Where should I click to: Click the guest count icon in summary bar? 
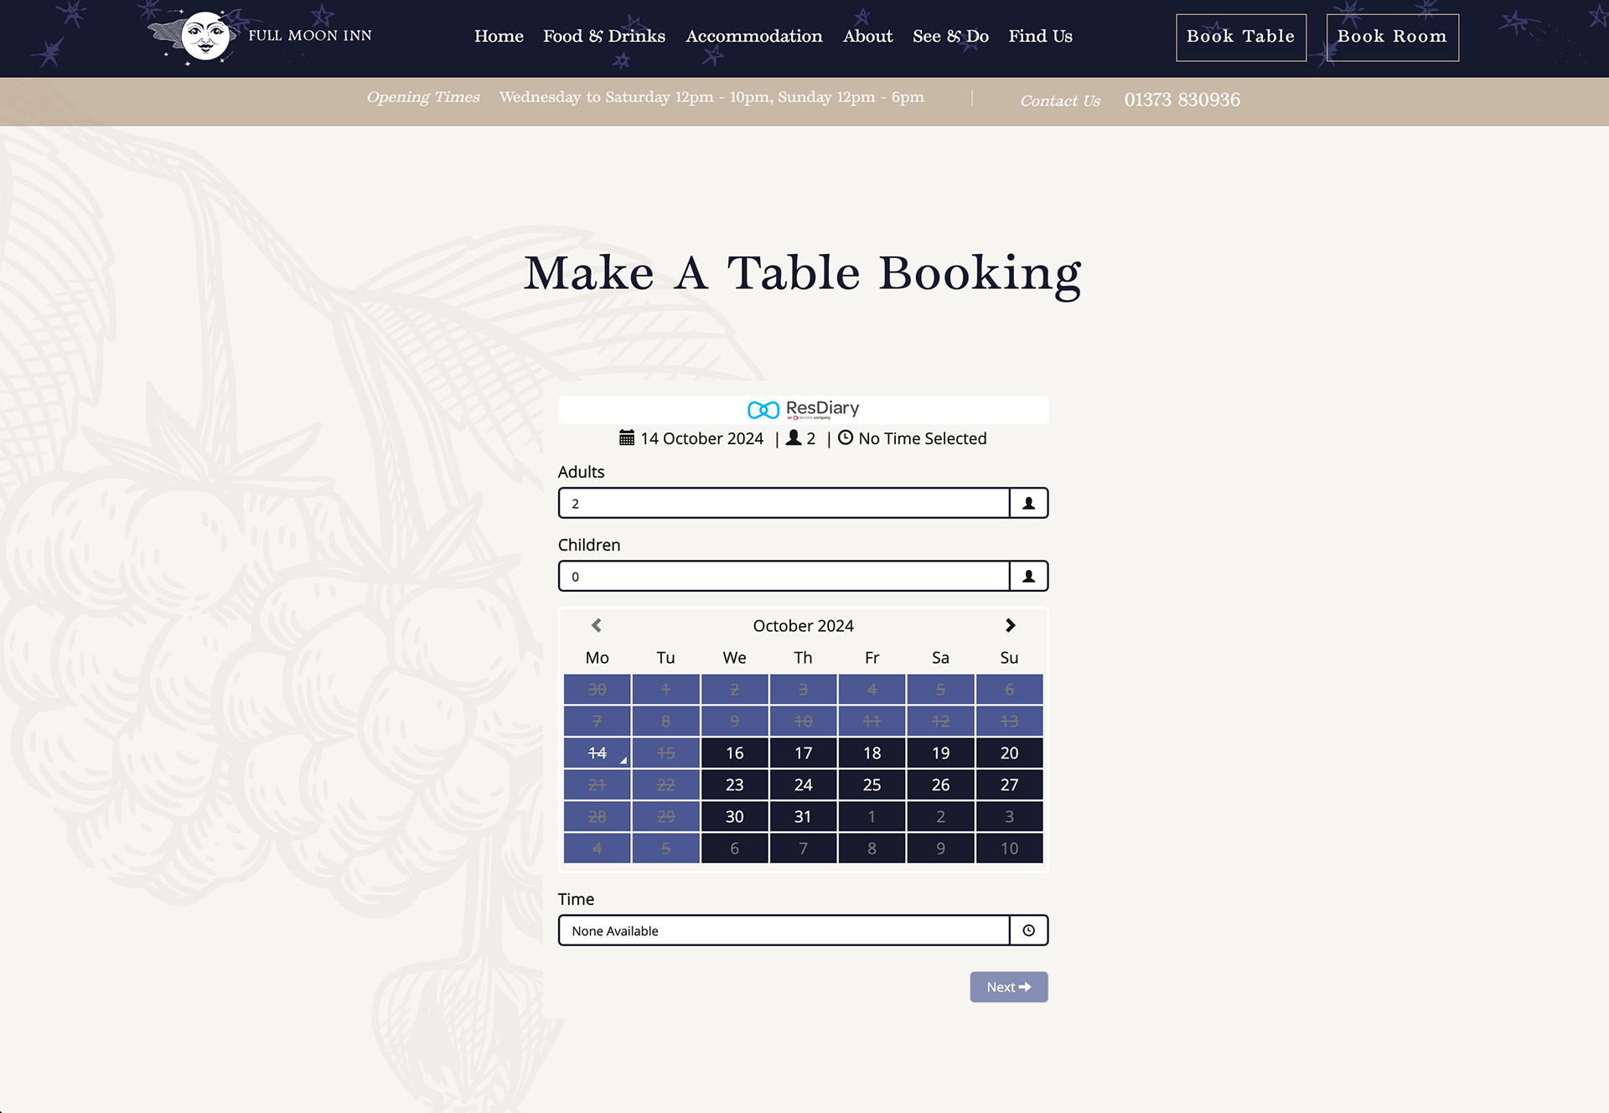[794, 437]
